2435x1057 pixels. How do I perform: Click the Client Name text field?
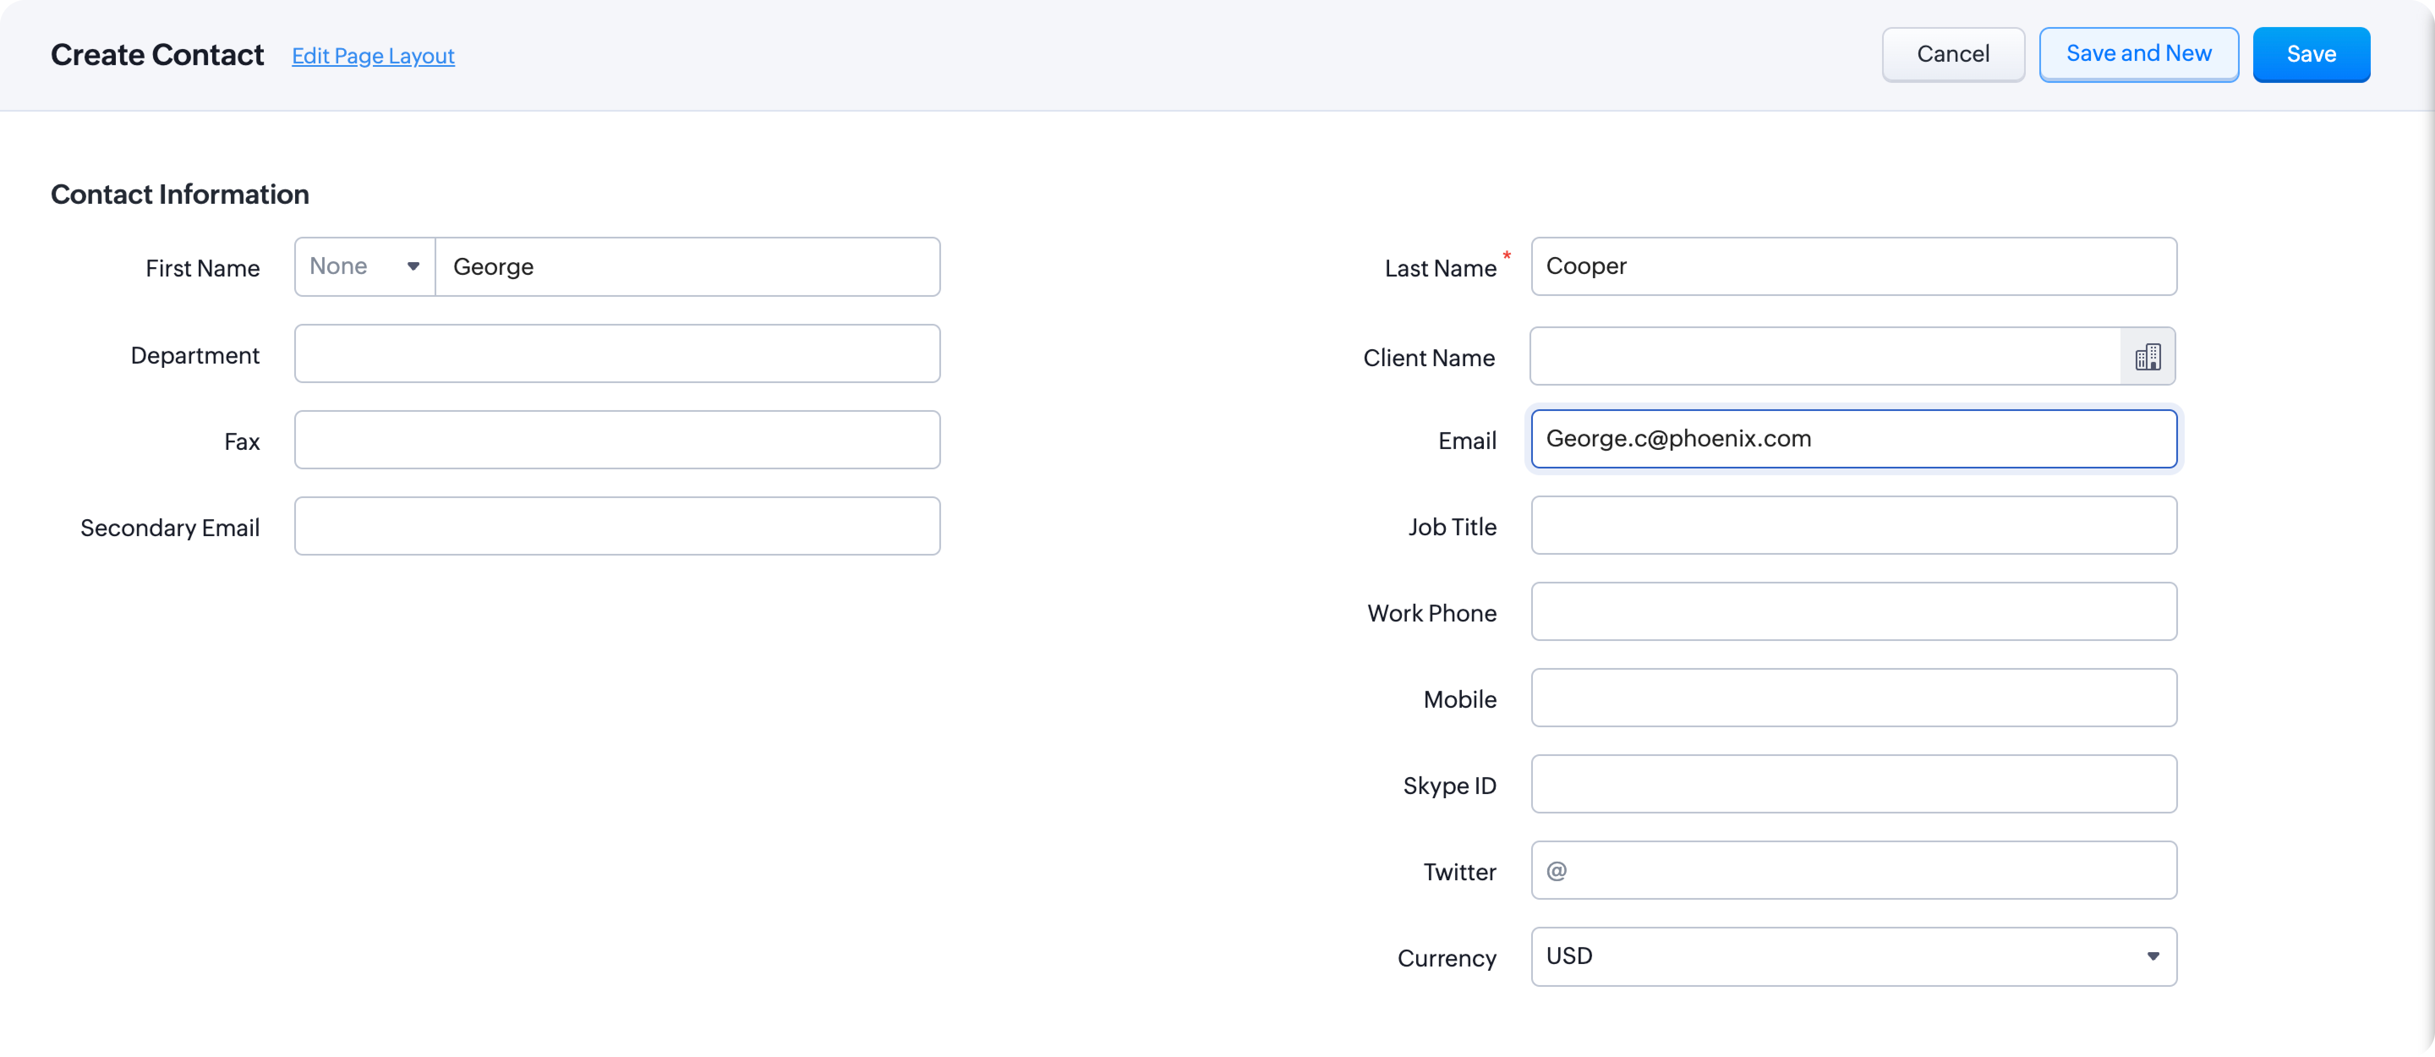(x=1825, y=356)
